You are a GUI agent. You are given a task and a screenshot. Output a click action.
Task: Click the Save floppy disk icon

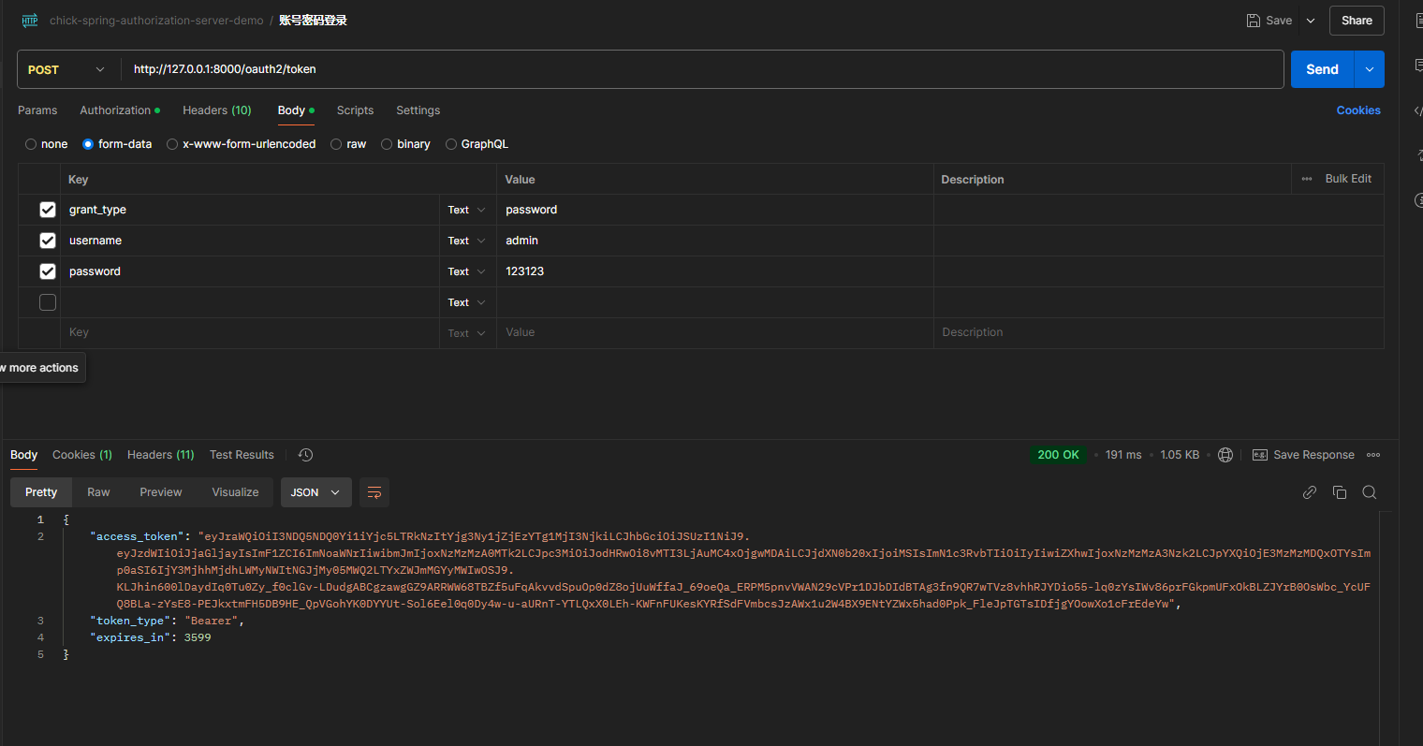(1253, 21)
